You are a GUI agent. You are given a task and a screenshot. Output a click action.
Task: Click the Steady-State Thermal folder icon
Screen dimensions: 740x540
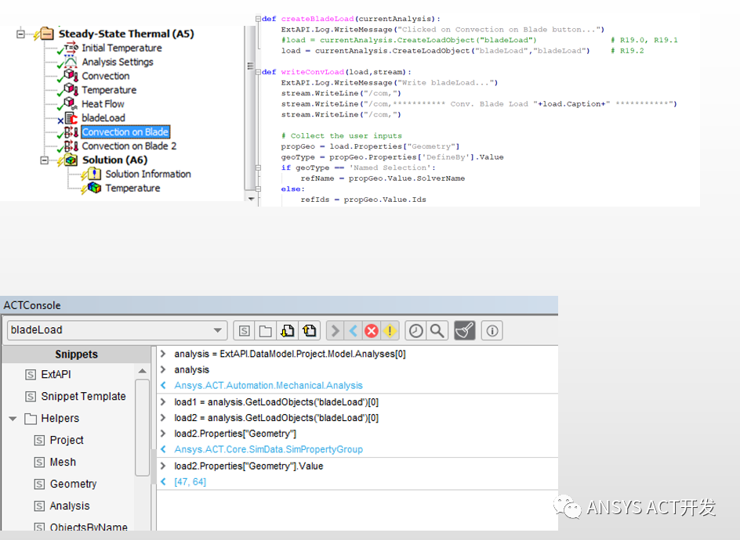coord(47,34)
